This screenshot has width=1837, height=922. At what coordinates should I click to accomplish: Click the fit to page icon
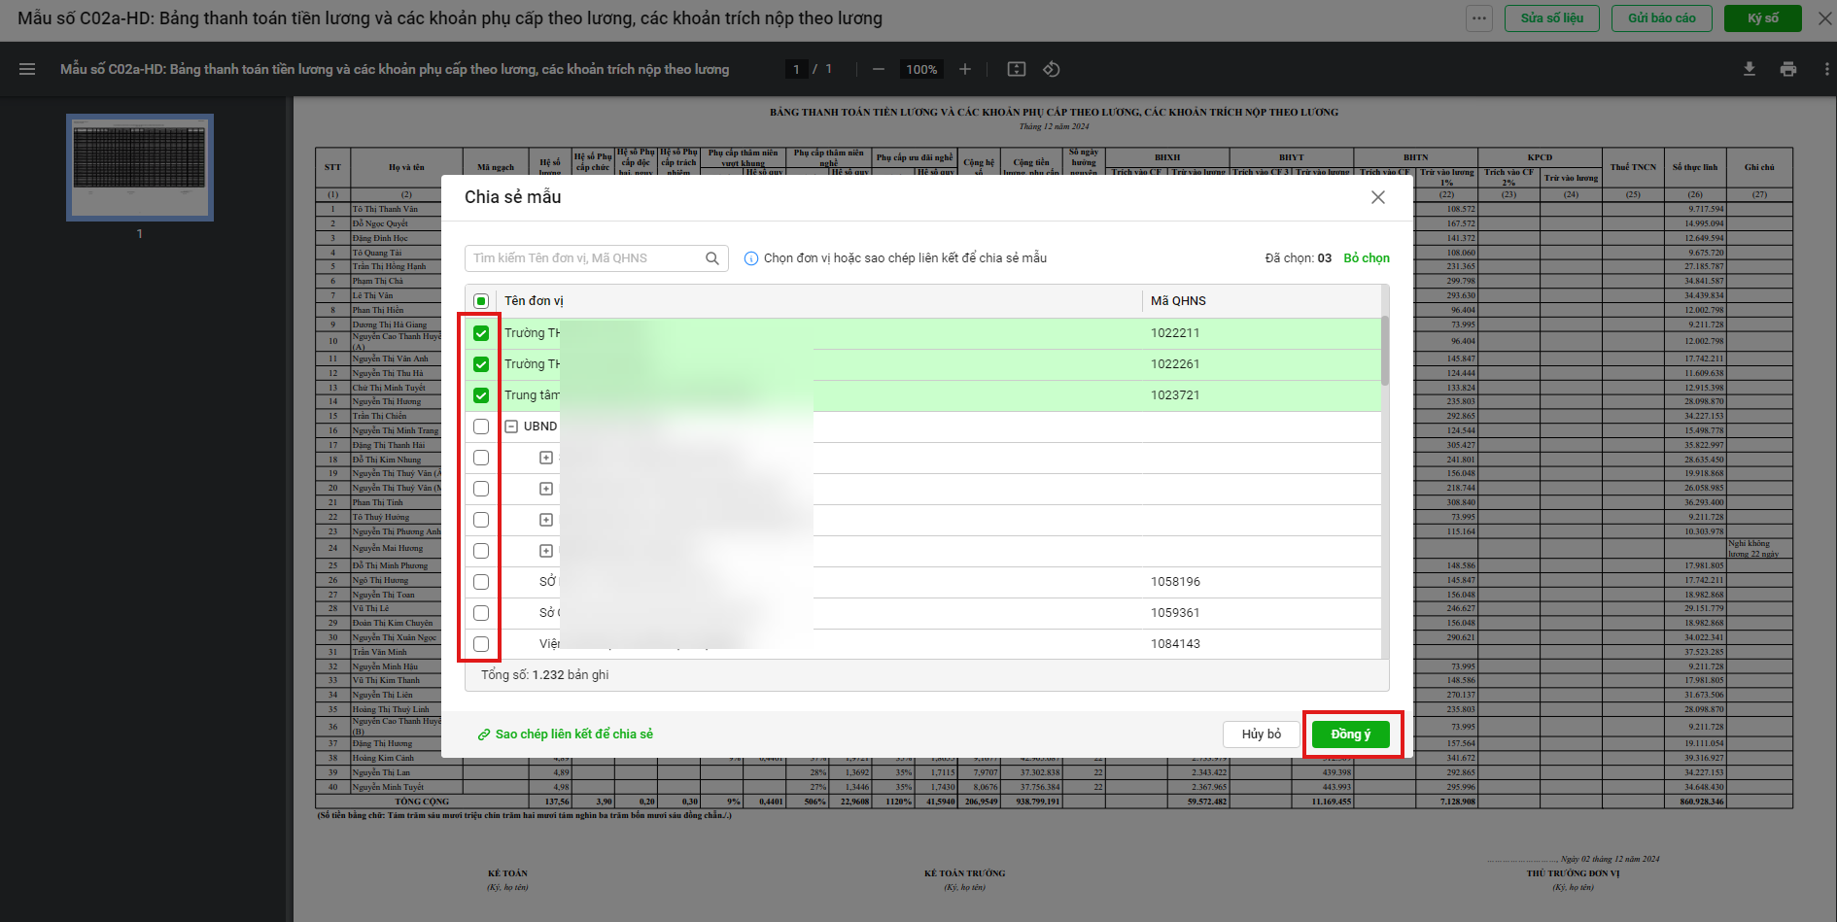(x=1017, y=69)
